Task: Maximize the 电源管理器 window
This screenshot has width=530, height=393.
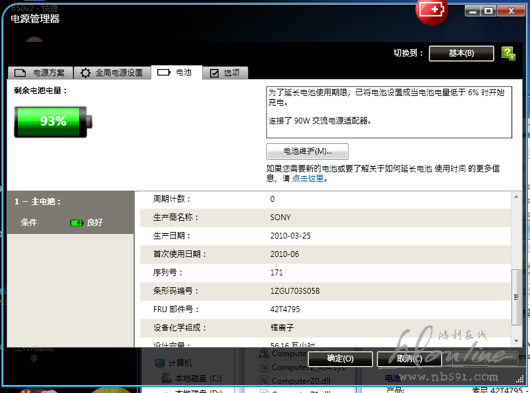Action: (x=488, y=11)
